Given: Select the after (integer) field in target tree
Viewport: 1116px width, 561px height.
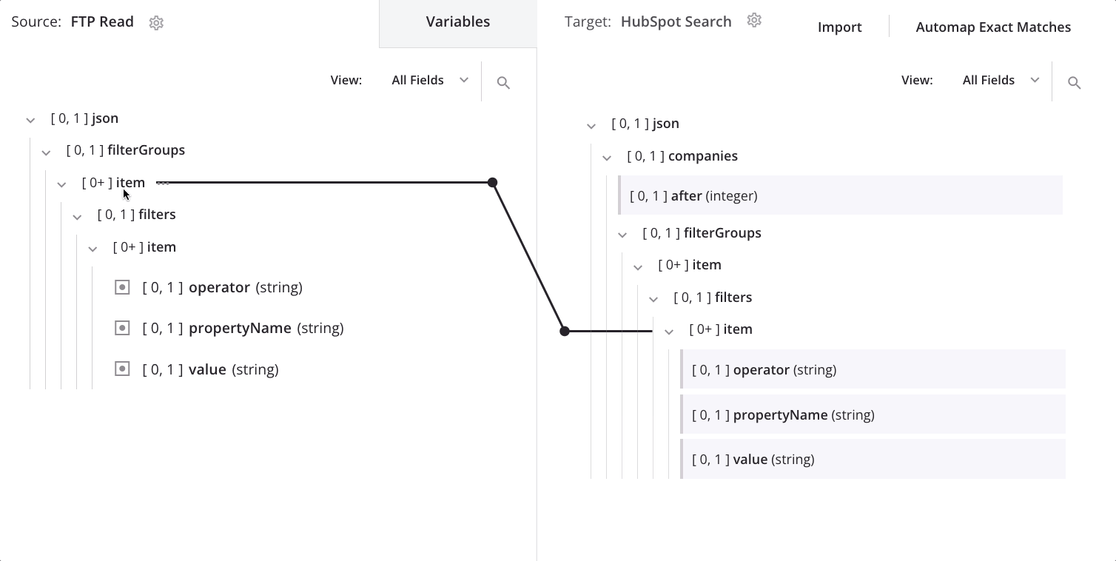Looking at the screenshot, I should 693,195.
